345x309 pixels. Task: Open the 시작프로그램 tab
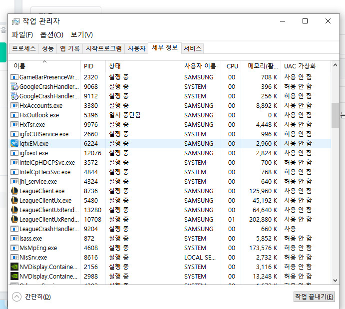coord(104,48)
